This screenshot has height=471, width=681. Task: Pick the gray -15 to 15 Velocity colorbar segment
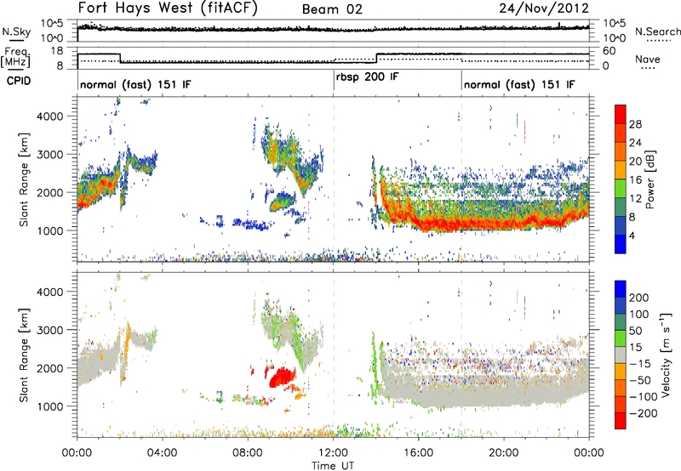[621, 355]
